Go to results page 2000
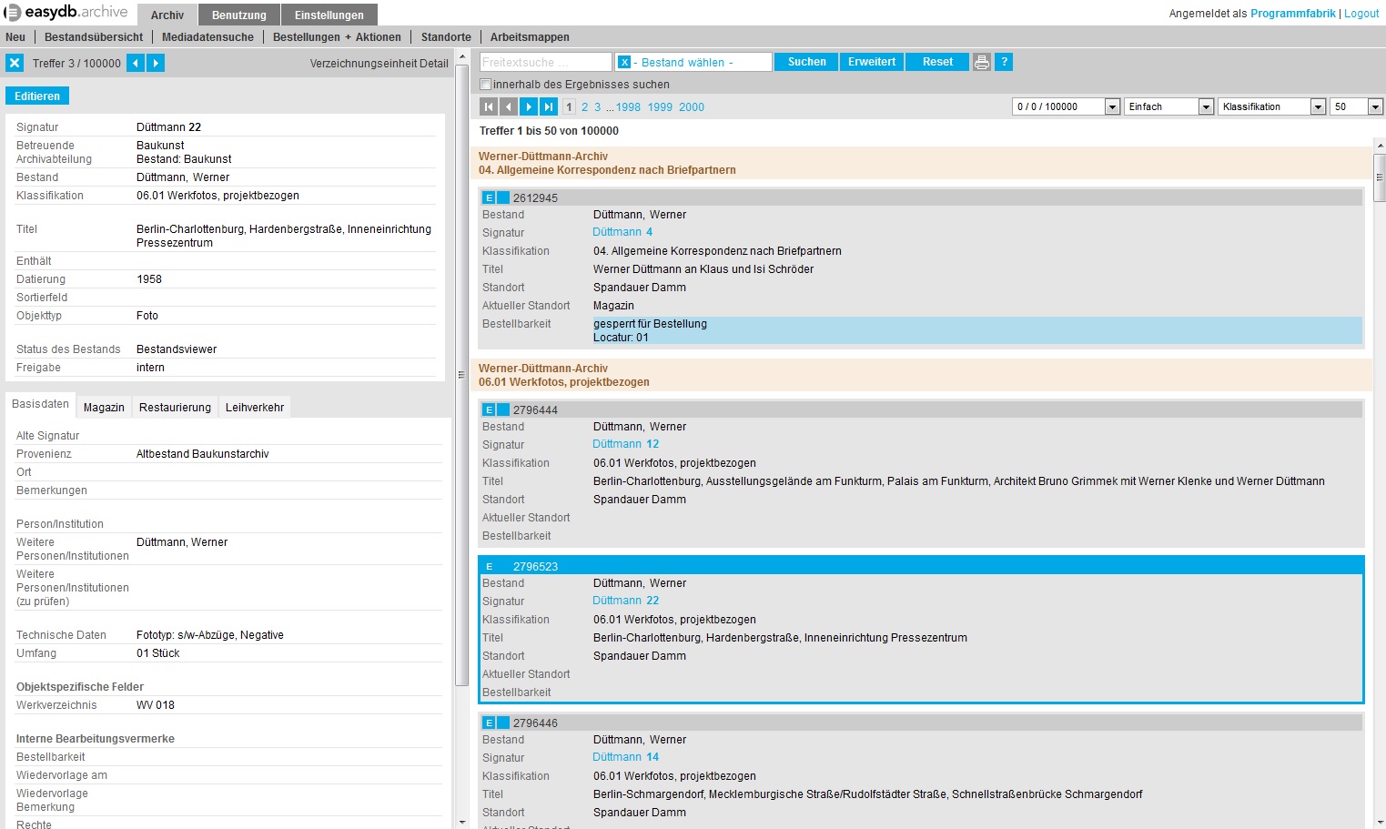The image size is (1386, 829). coord(692,107)
